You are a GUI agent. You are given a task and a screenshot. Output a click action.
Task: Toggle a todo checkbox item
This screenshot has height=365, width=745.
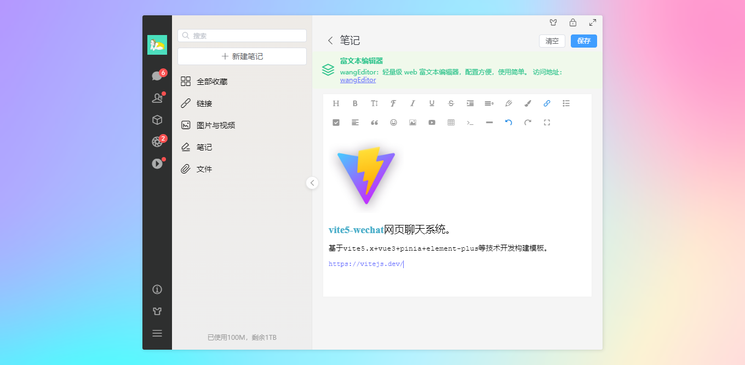pyautogui.click(x=336, y=122)
